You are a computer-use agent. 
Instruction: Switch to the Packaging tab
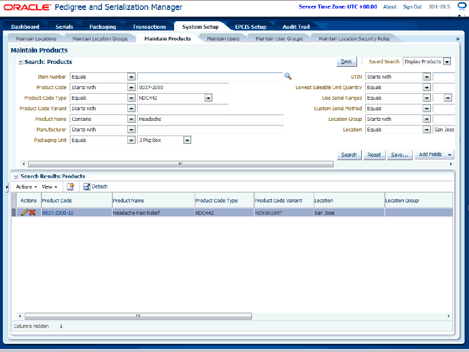(x=103, y=26)
